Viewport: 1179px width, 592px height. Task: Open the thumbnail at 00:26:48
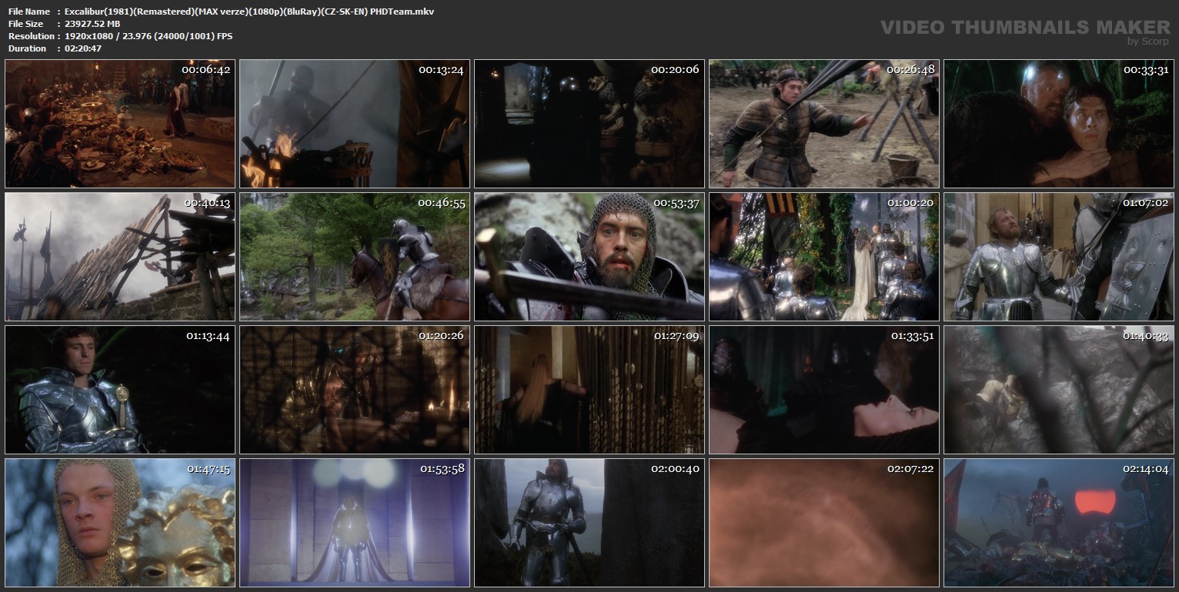(824, 124)
